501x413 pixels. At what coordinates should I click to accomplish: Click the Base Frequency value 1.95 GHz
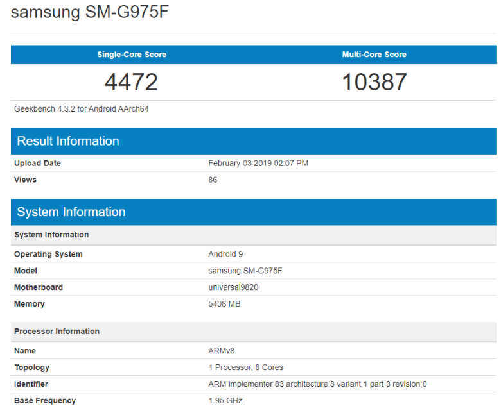[x=225, y=401]
